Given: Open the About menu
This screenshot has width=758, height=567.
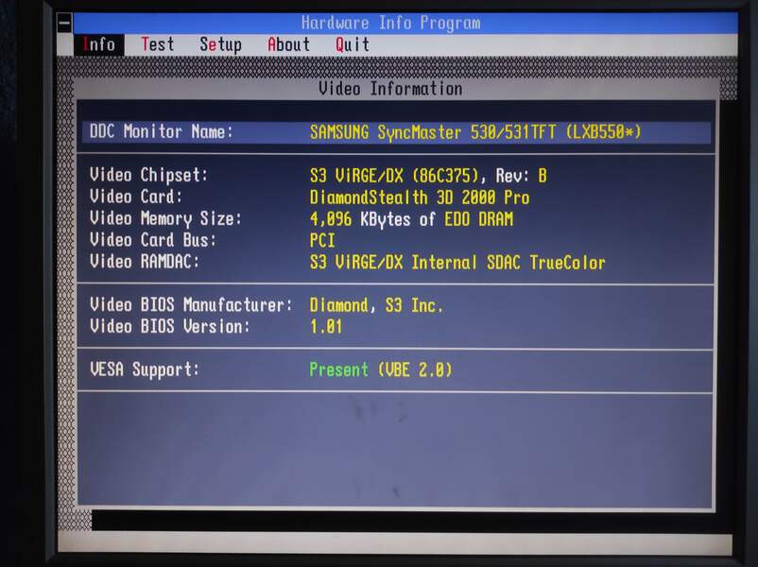Looking at the screenshot, I should point(288,44).
